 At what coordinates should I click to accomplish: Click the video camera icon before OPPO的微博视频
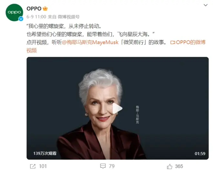(173, 42)
